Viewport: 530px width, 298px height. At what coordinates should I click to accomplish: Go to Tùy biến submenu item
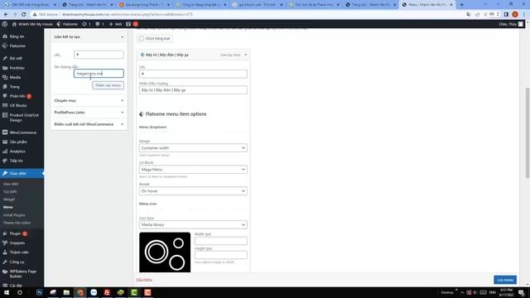pos(10,191)
